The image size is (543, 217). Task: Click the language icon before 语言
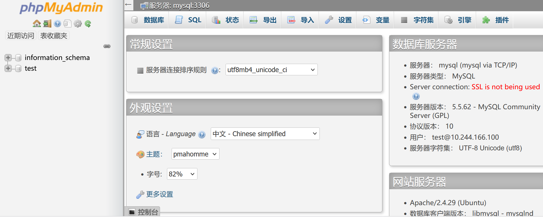(140, 134)
